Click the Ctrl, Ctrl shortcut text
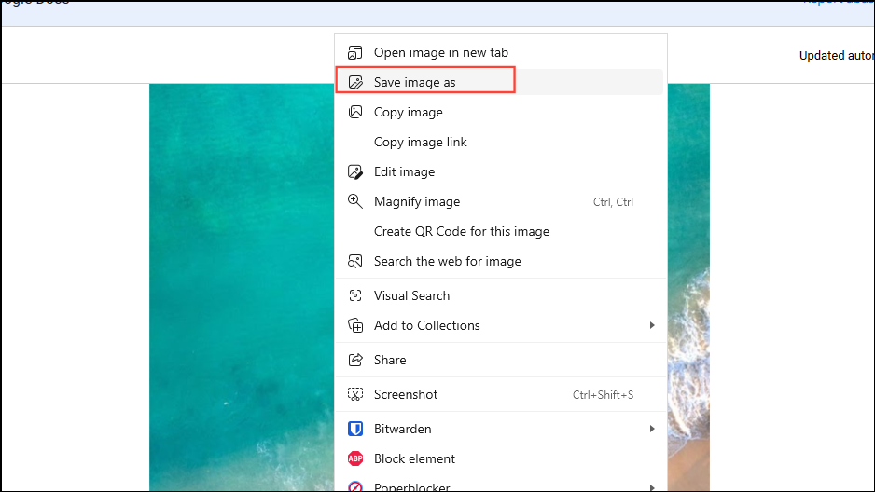Screen dimensions: 875x492 pos(613,202)
